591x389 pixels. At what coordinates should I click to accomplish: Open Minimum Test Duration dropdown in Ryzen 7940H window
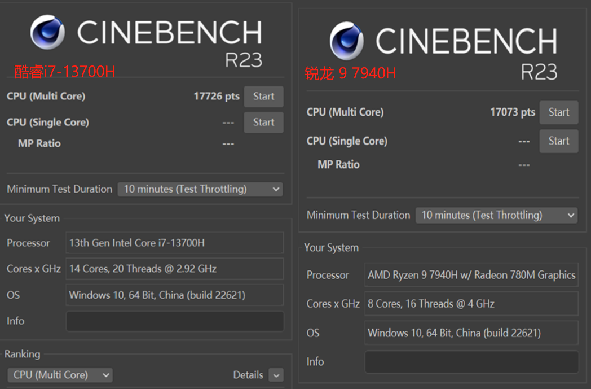(x=496, y=216)
